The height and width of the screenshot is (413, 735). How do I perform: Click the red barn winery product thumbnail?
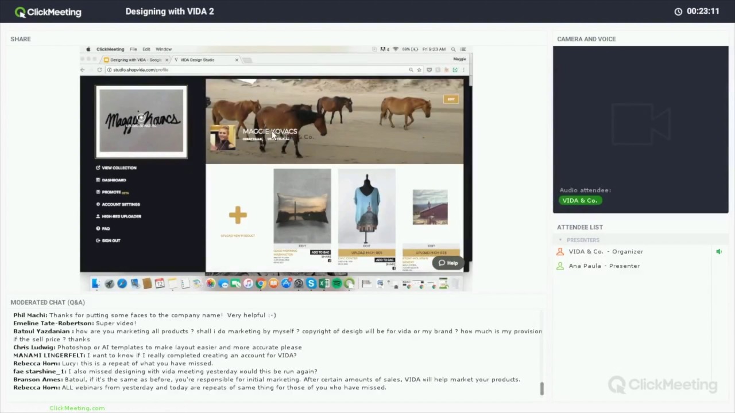point(430,207)
